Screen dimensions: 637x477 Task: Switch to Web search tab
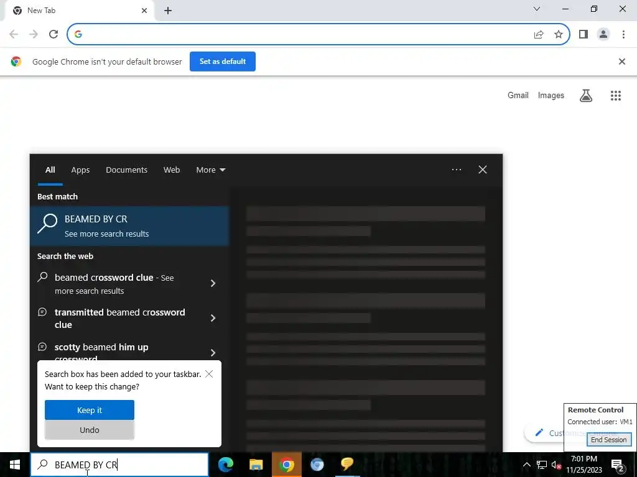tap(172, 170)
